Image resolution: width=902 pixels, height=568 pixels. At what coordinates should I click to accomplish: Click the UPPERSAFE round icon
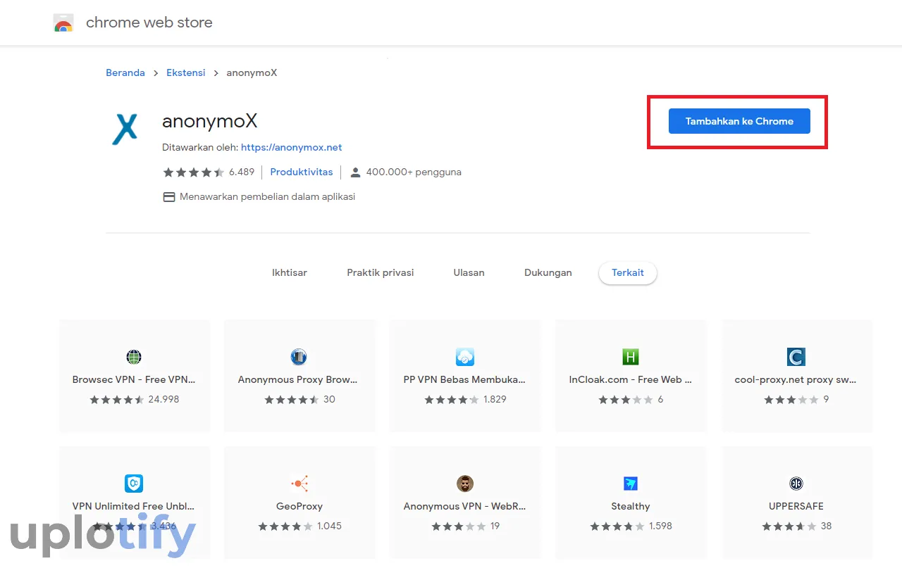click(796, 484)
